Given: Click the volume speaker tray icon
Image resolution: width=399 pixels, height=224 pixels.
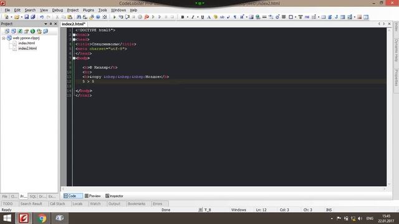Looking at the screenshot, I should pos(360,218).
